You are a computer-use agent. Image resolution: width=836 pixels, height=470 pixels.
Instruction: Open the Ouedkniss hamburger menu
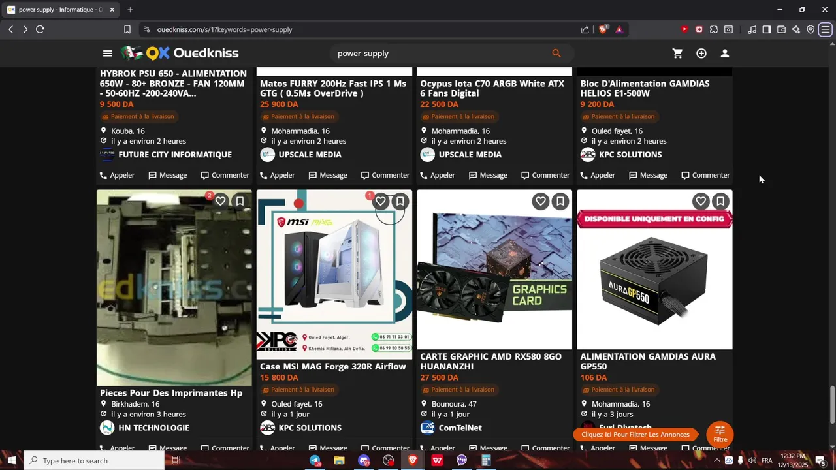(108, 54)
